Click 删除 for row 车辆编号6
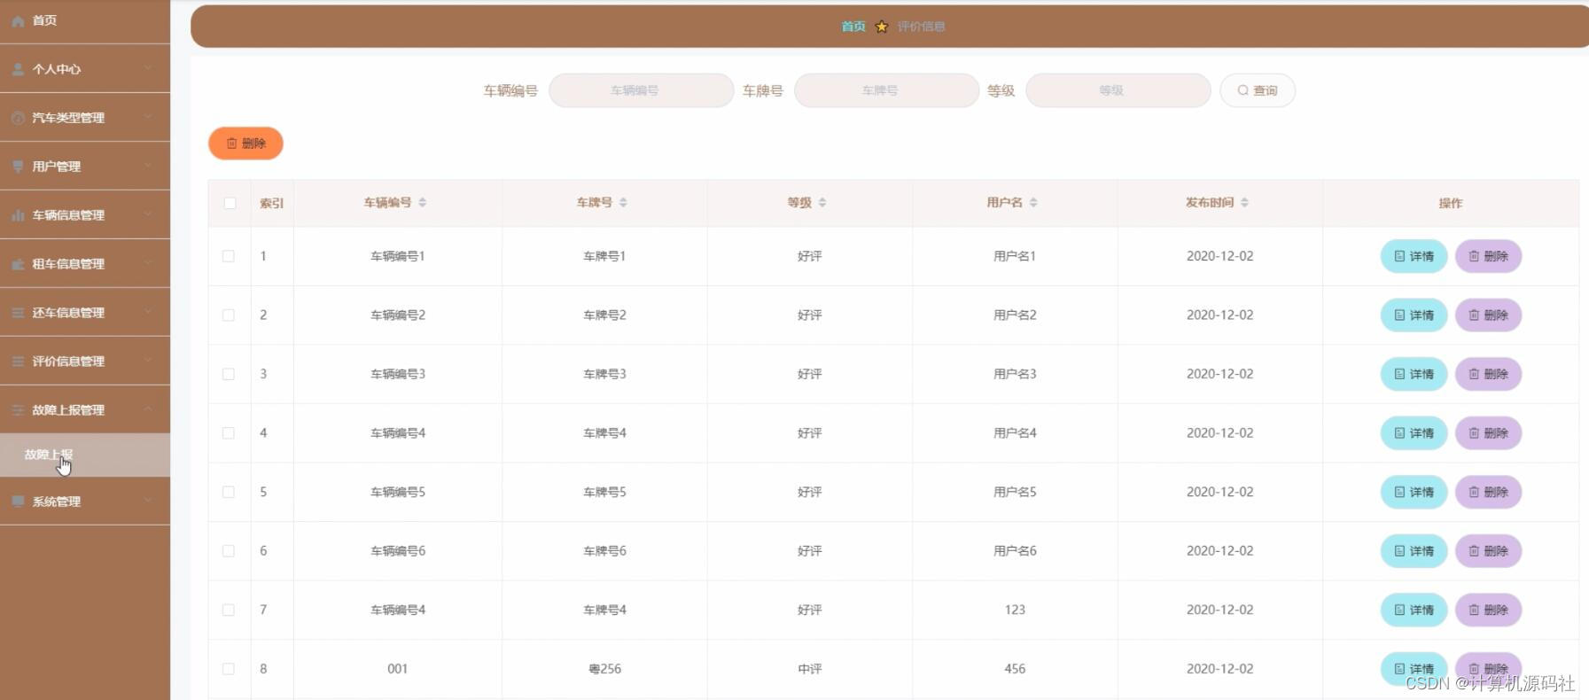The image size is (1589, 700). [1489, 551]
